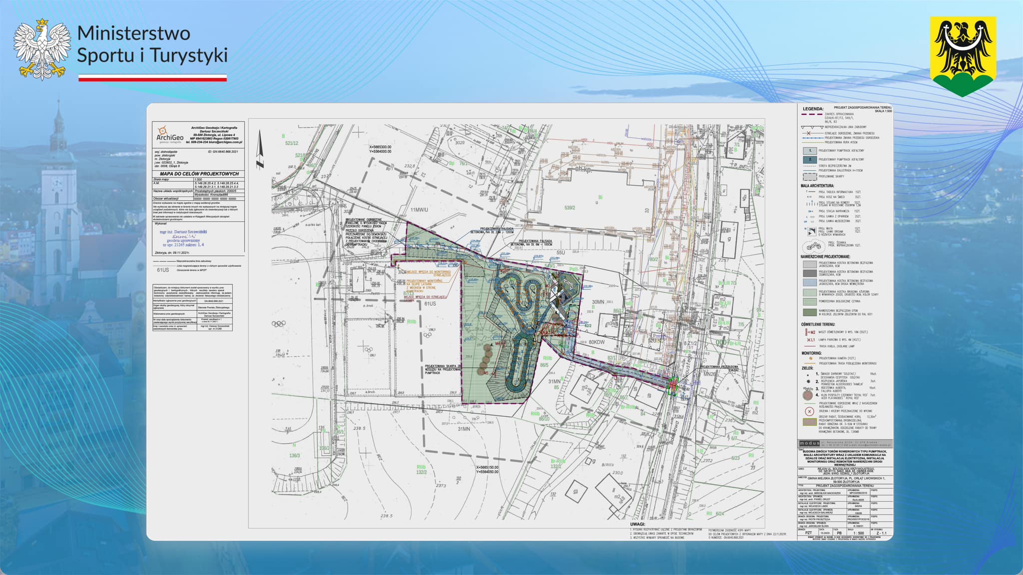Click the dark blue pumptrack 2 legend box
The image size is (1023, 575).
pyautogui.click(x=809, y=160)
